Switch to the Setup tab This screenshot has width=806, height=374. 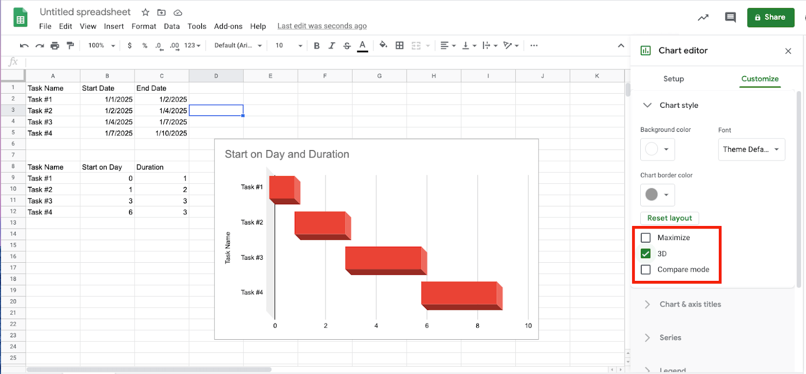(x=674, y=79)
